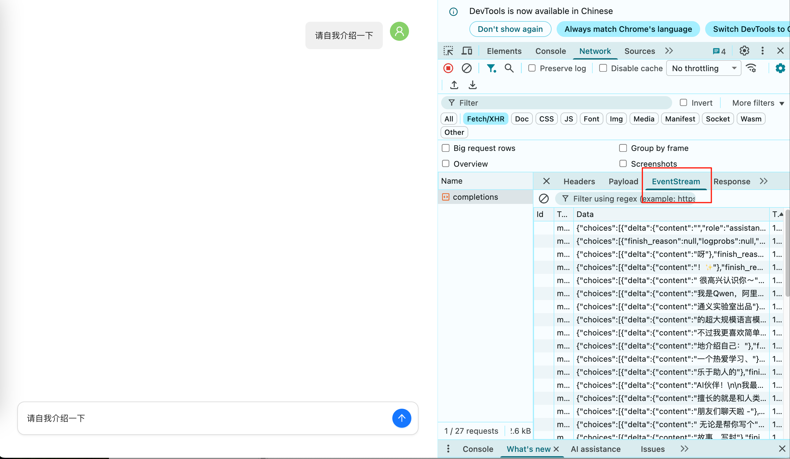The width and height of the screenshot is (790, 459).
Task: Click the export HAR download icon
Action: point(472,85)
